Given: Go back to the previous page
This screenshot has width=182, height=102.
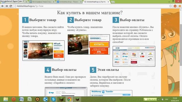Looking at the screenshot, I should (3, 6).
